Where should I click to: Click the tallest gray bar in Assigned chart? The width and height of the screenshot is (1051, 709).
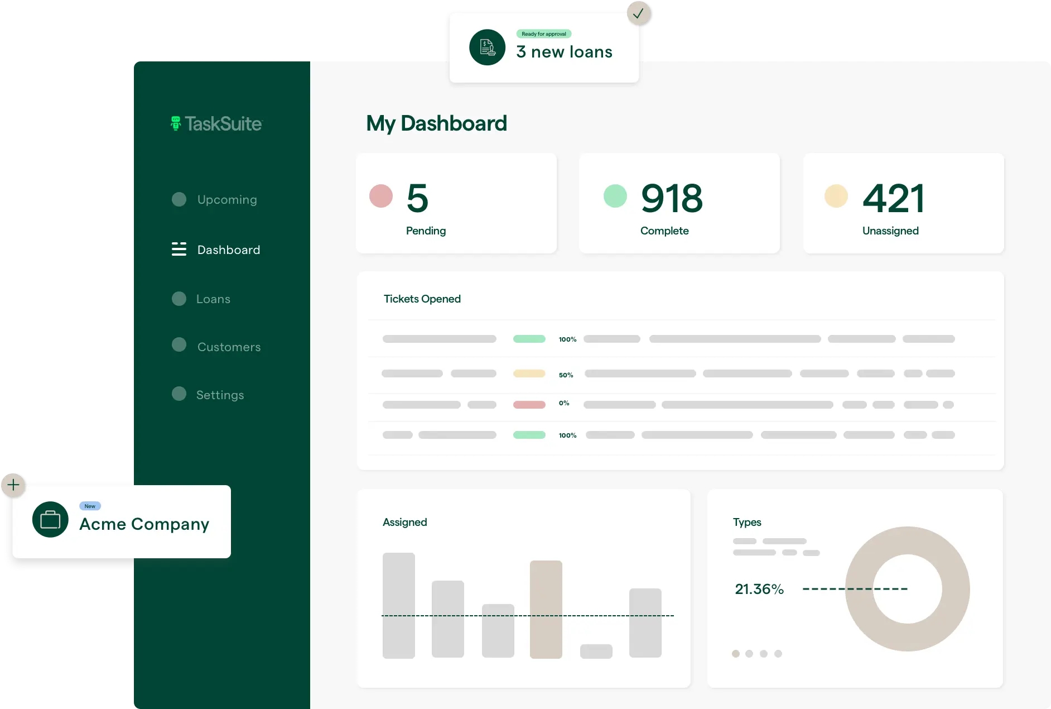tap(399, 606)
